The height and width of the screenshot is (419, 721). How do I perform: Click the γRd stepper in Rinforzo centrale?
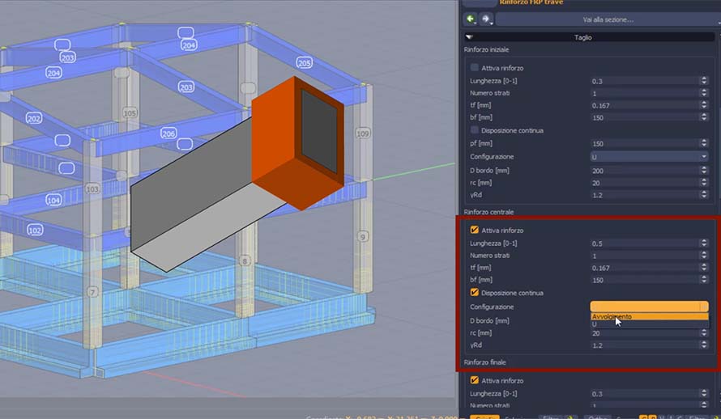(x=705, y=345)
